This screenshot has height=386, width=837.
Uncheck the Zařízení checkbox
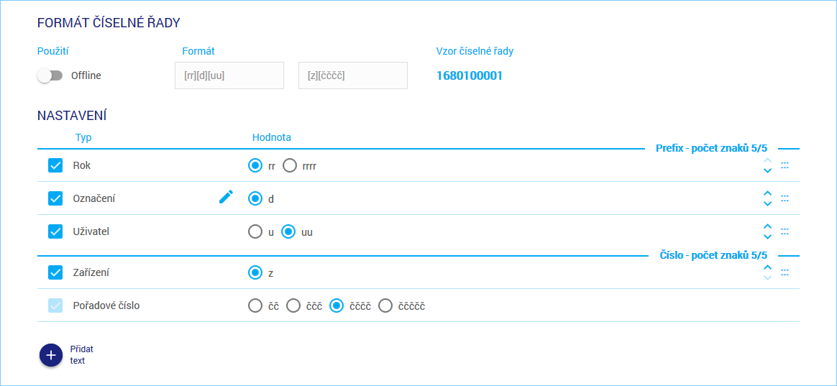click(x=55, y=272)
